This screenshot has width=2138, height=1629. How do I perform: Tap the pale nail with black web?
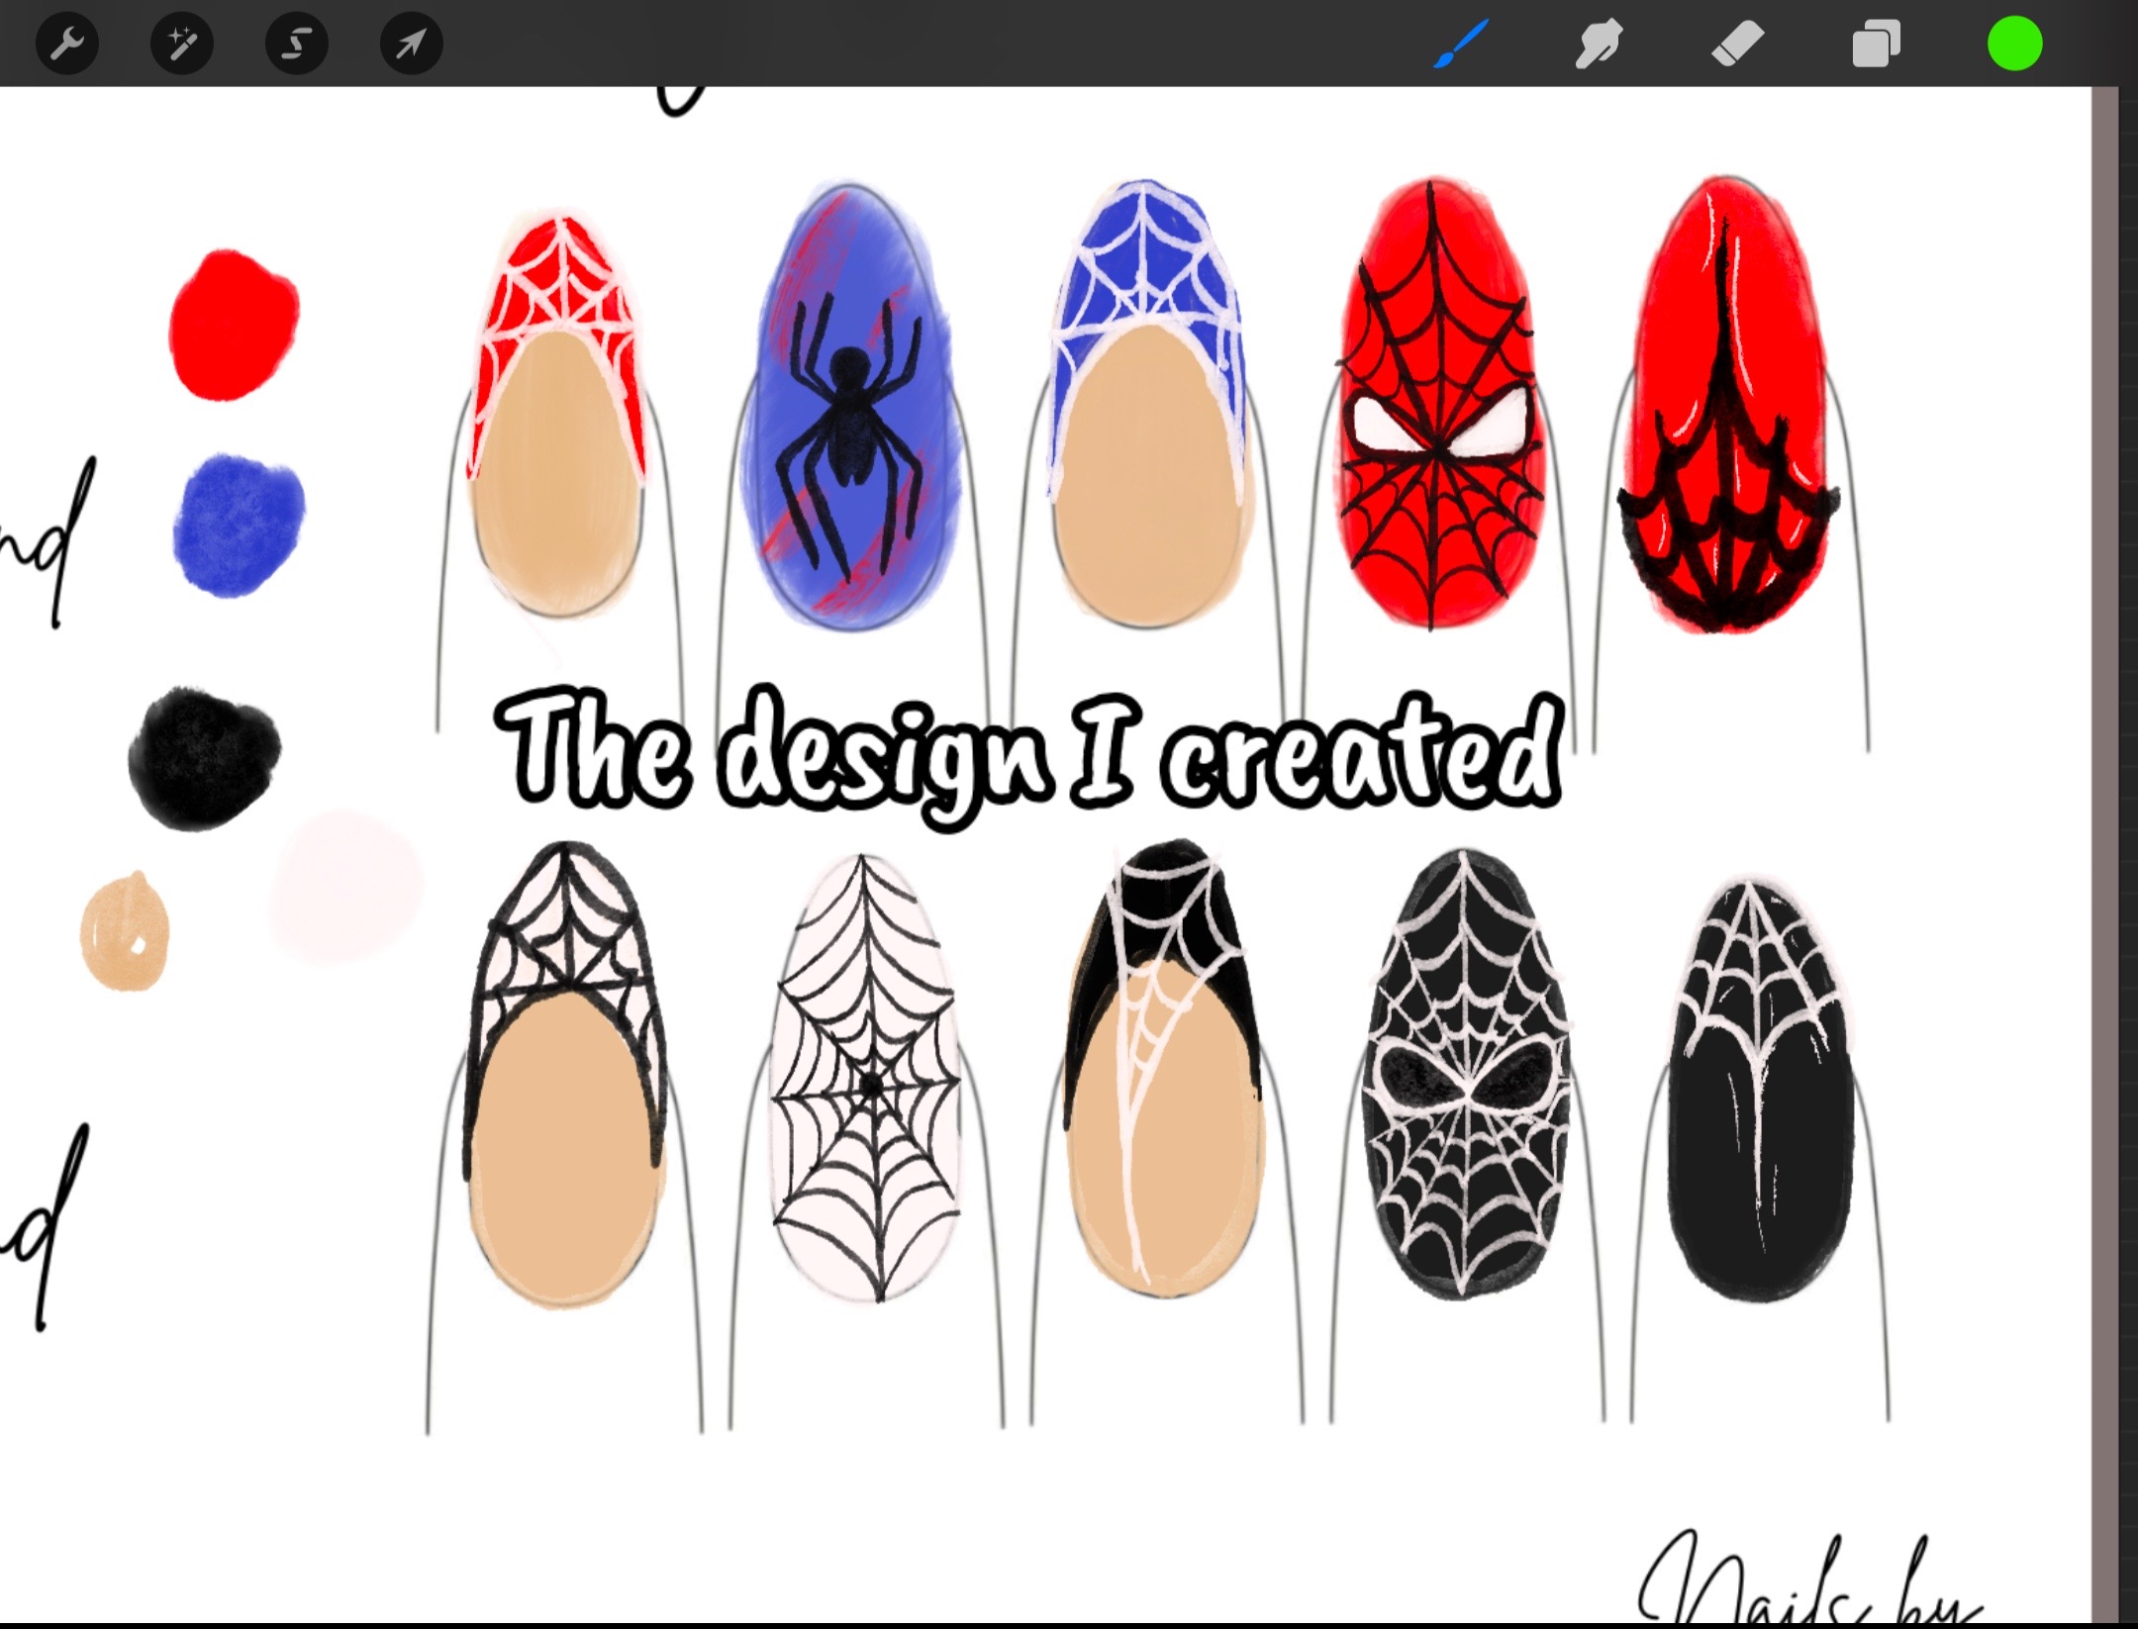point(865,1079)
